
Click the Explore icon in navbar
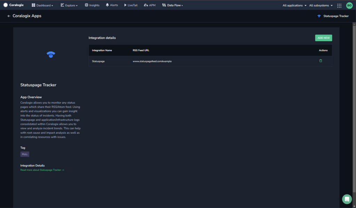pos(62,5)
